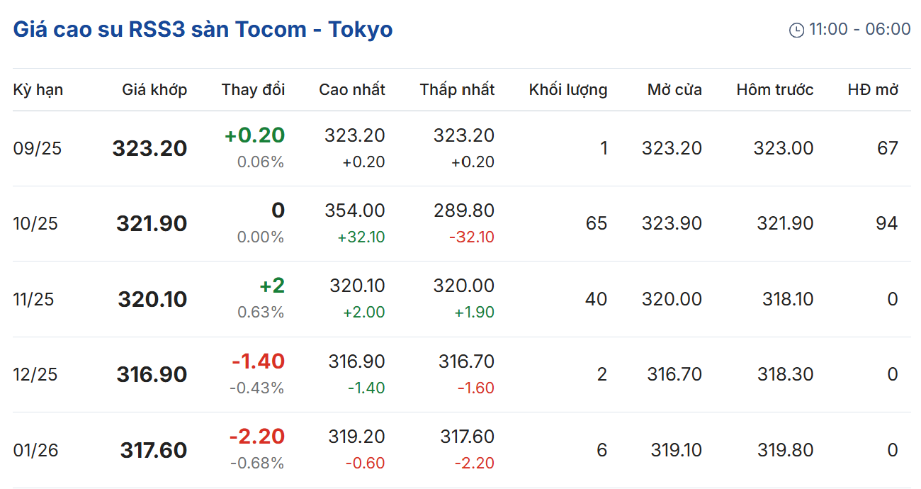Viewport: 921px width, 489px height.
Task: Click the 'Thấp nhất' column header
Action: pyautogui.click(x=457, y=90)
